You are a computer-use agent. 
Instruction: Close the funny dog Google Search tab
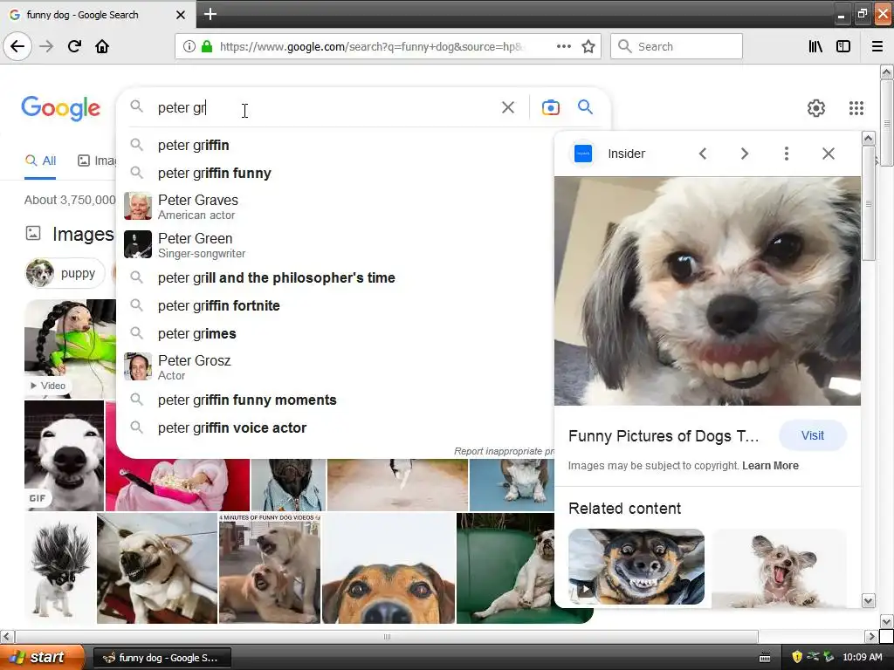[180, 15]
